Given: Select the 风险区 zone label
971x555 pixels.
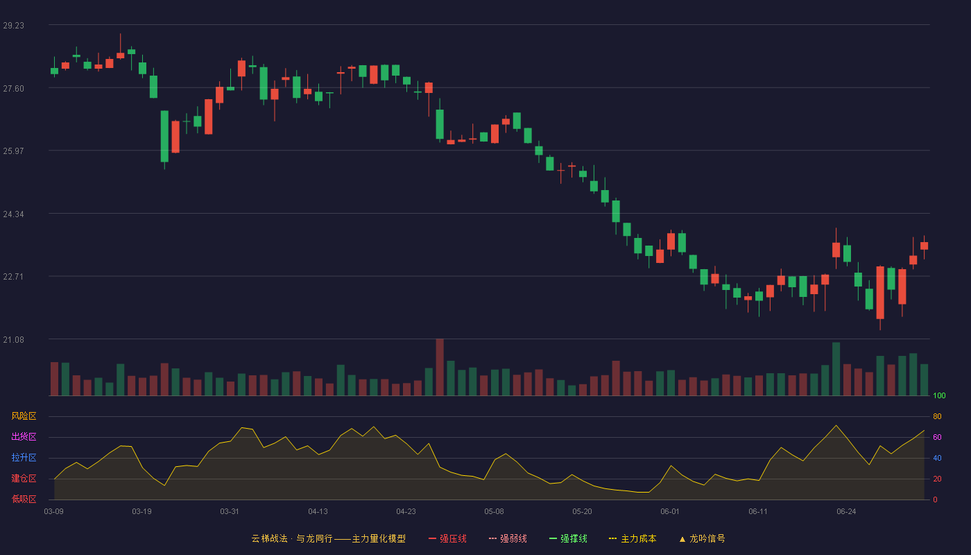Looking at the screenshot, I should (x=24, y=416).
